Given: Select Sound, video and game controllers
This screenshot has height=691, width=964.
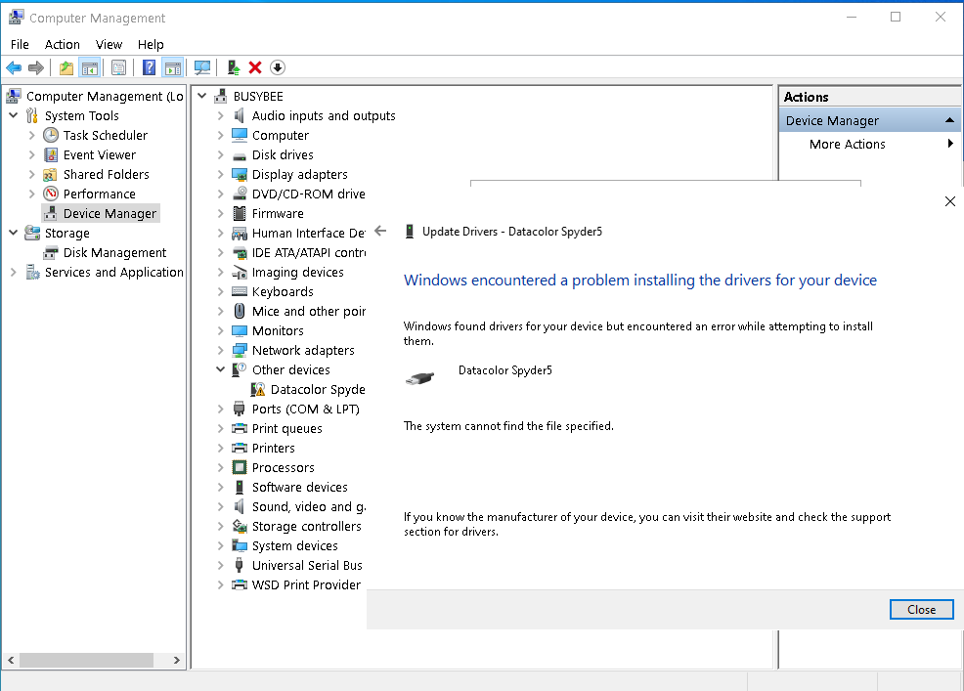Looking at the screenshot, I should pos(309,506).
